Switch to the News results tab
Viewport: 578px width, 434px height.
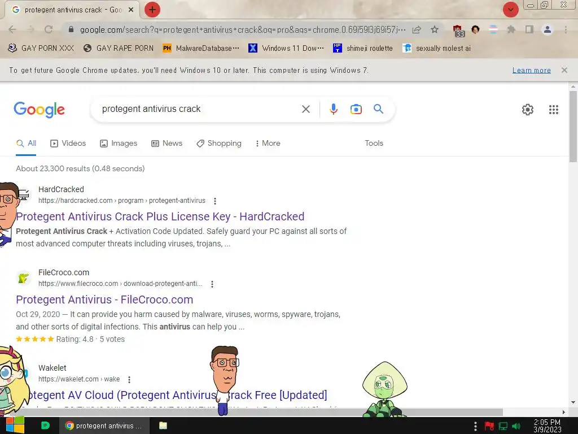tap(167, 144)
